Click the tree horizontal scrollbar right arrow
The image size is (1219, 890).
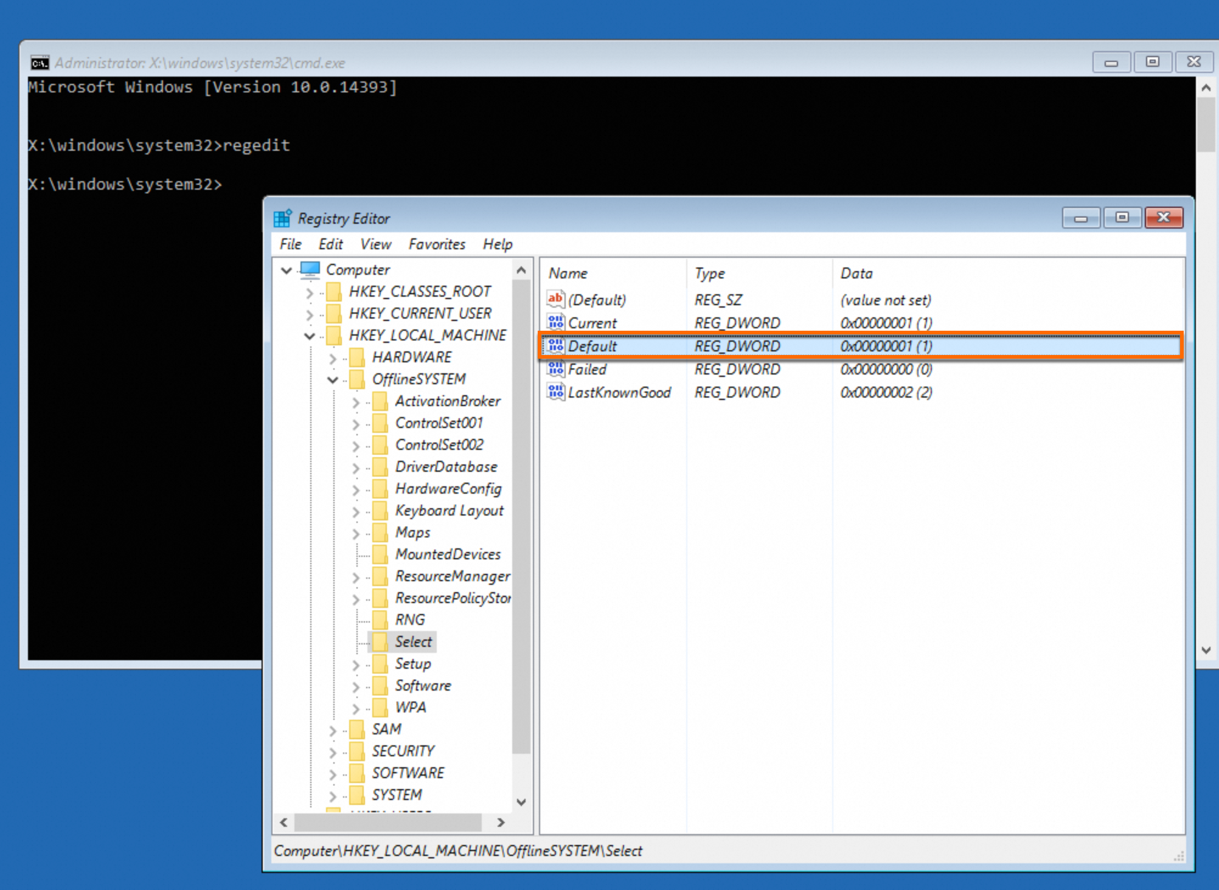[x=501, y=823]
